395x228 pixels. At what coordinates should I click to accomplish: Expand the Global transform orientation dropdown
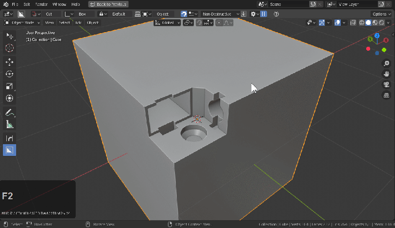[x=167, y=23]
